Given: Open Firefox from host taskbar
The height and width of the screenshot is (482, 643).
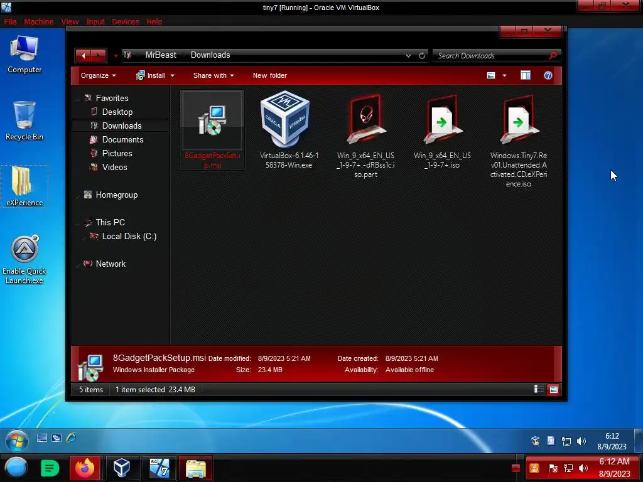Looking at the screenshot, I should coord(85,468).
